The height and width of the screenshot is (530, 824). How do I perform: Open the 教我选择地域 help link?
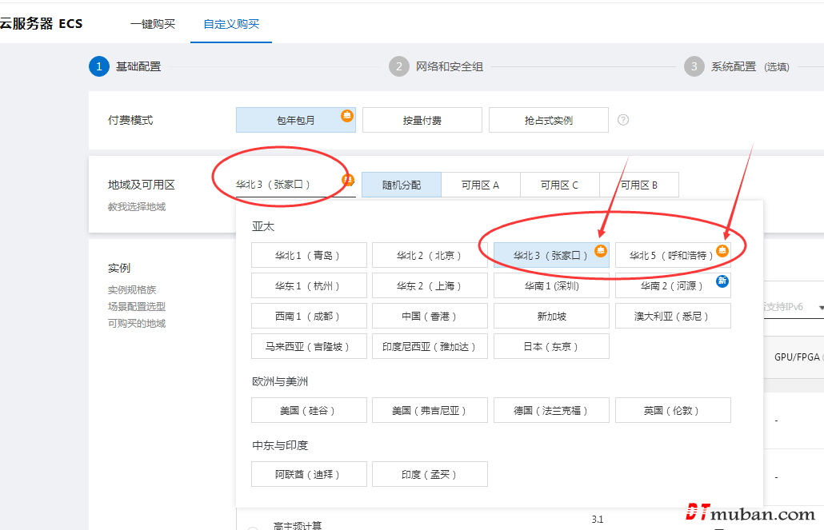point(137,207)
